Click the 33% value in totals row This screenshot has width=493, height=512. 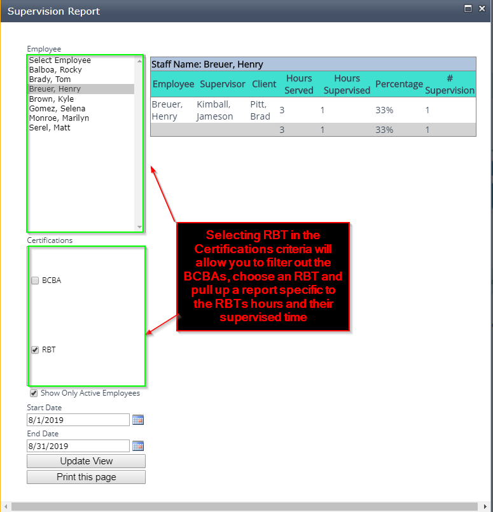tap(384, 130)
